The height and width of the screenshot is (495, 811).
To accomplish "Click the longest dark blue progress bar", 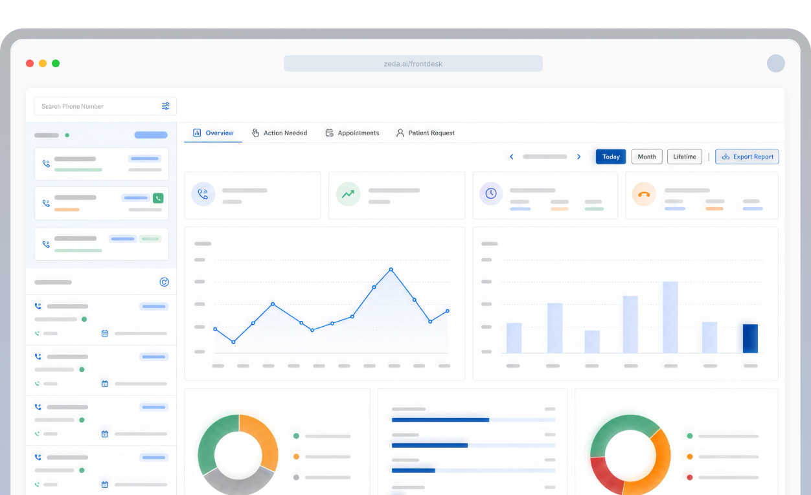I will [x=440, y=420].
